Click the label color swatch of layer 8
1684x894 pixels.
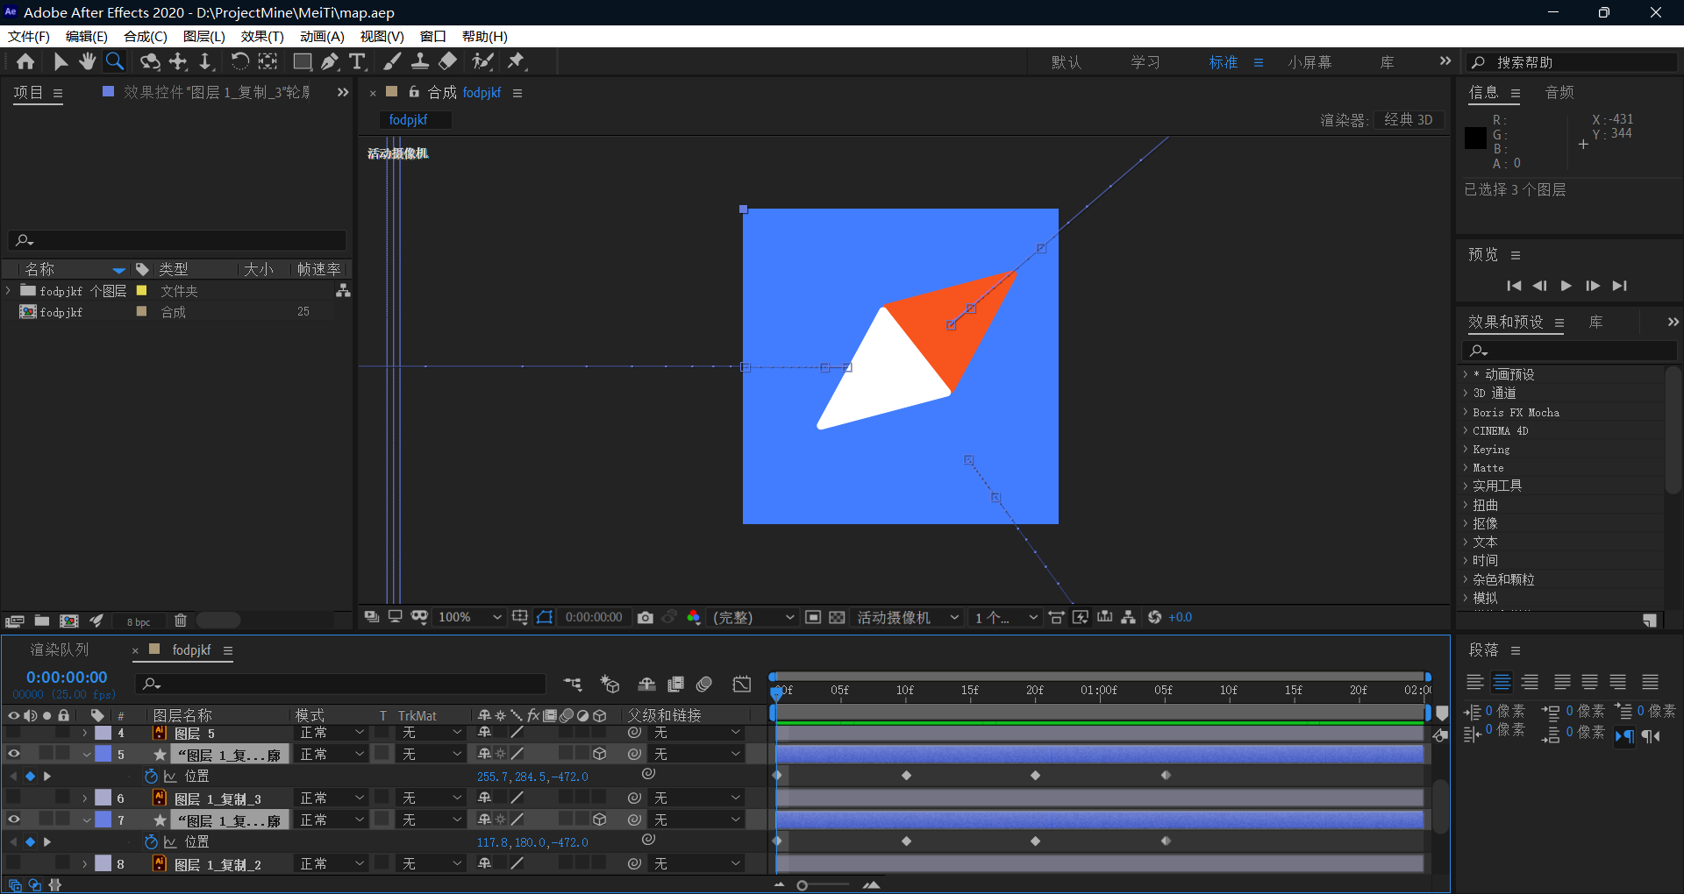[x=103, y=863]
